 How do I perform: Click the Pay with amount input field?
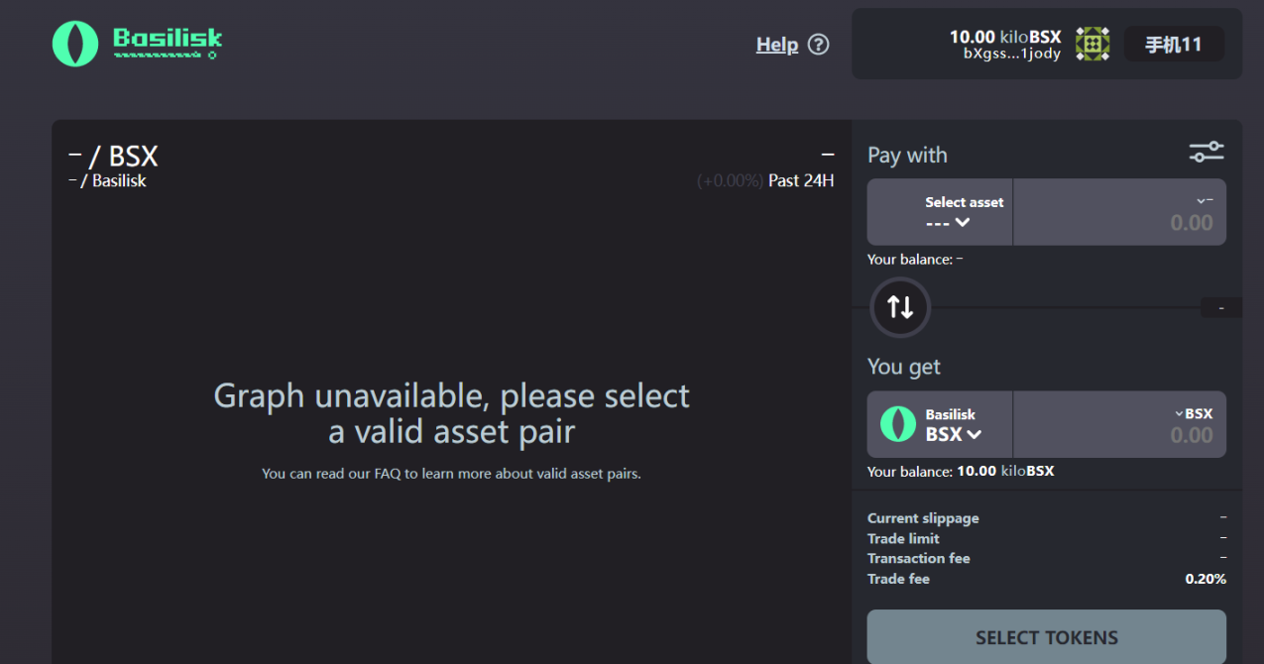point(1120,223)
